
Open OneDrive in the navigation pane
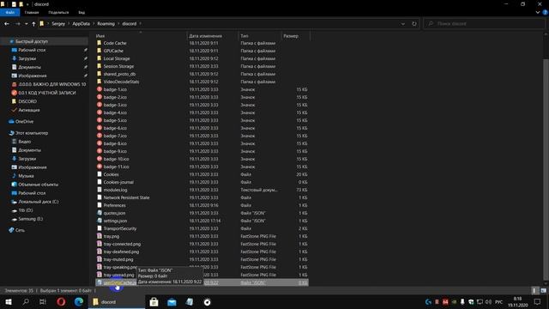tap(24, 122)
